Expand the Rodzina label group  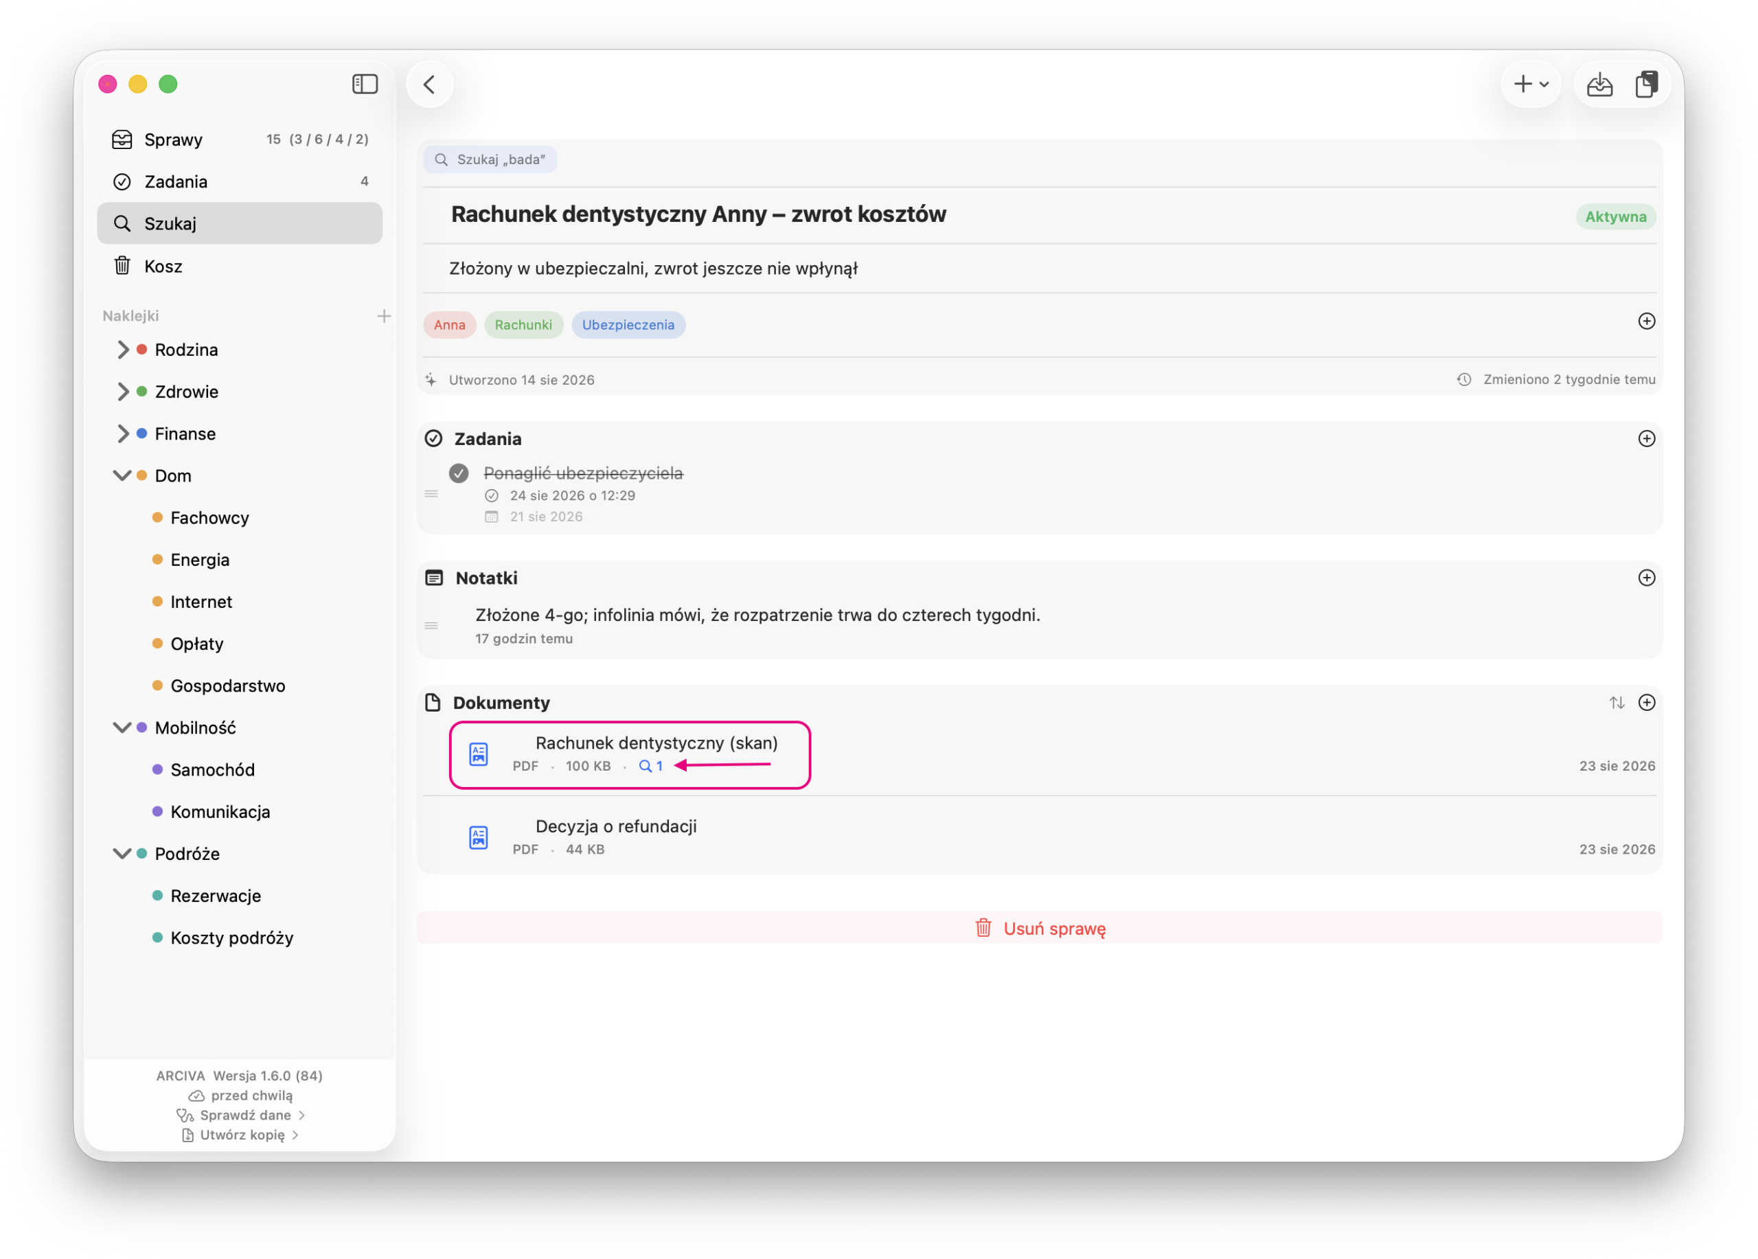pyautogui.click(x=122, y=350)
